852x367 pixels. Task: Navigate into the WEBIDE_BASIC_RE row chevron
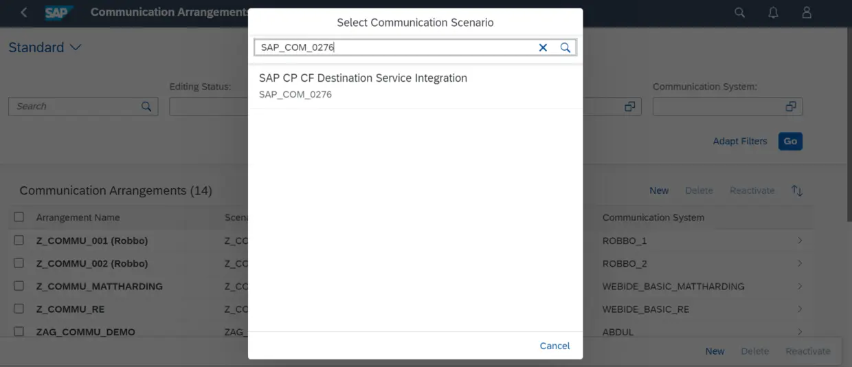point(800,309)
